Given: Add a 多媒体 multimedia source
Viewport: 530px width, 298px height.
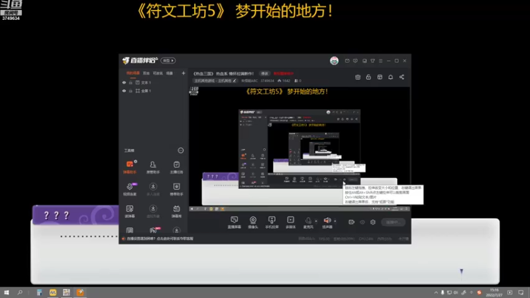Looking at the screenshot, I should [x=290, y=223].
